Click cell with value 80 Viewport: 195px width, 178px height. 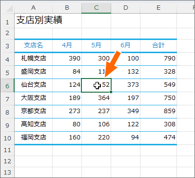(x=67, y=125)
